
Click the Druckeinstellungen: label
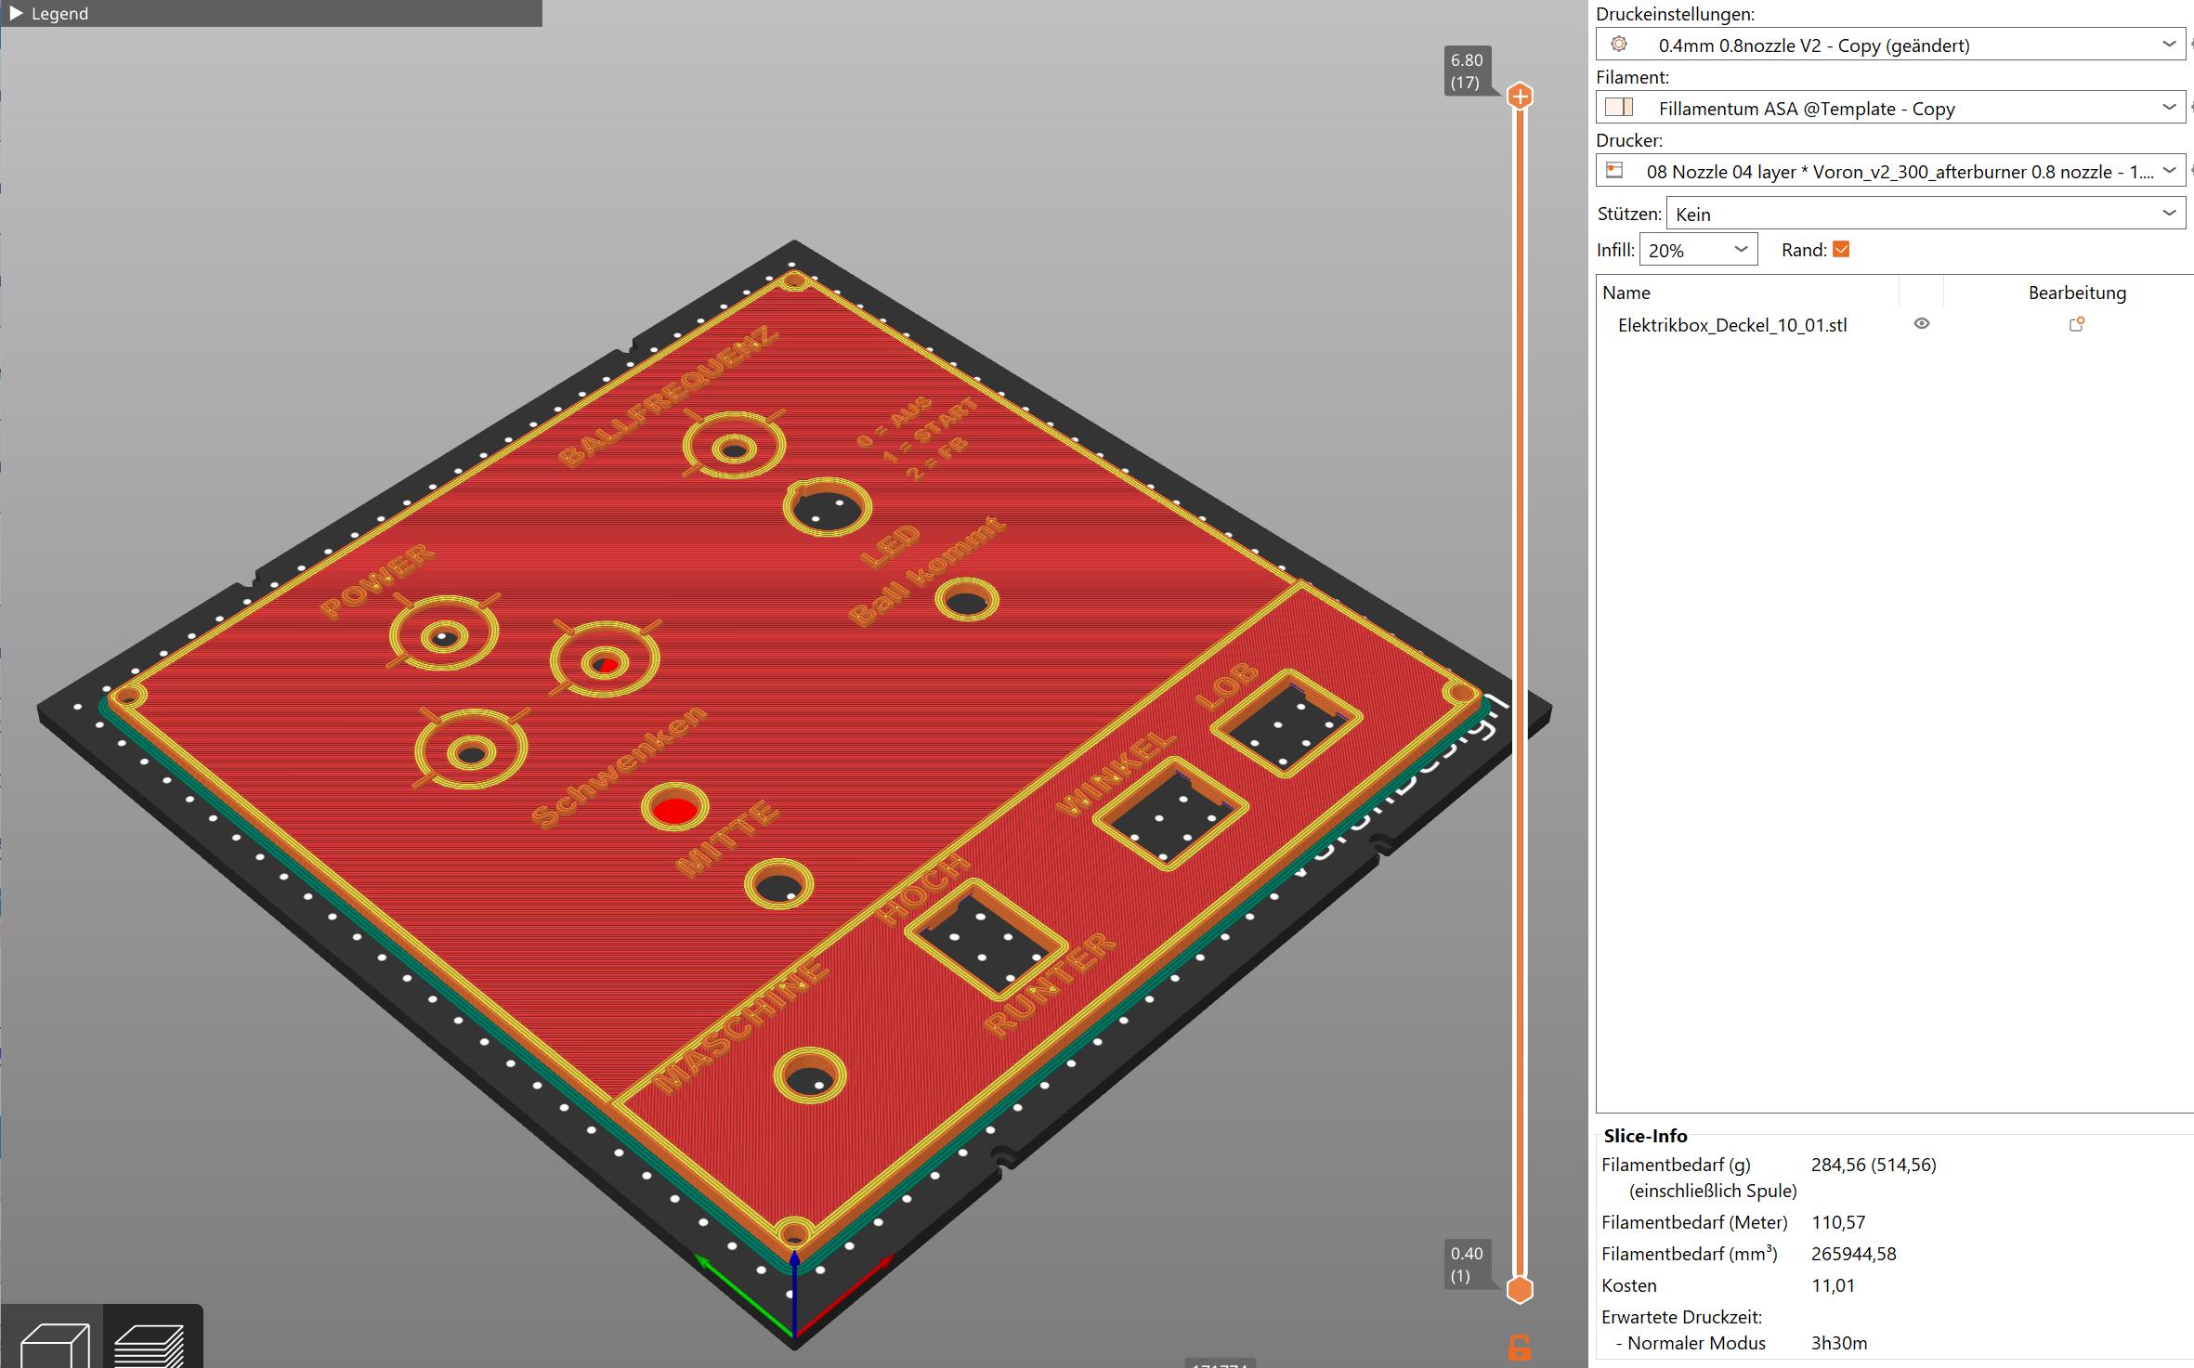(1676, 14)
